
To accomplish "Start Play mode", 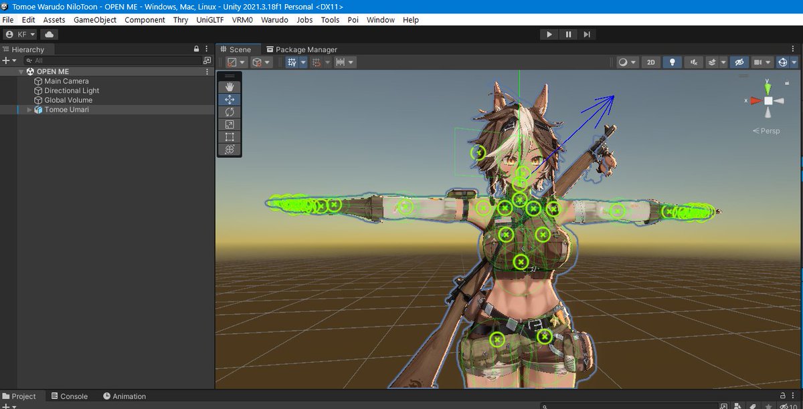I will pos(549,34).
